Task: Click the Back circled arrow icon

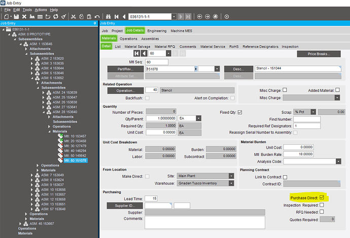Action: tap(199, 17)
